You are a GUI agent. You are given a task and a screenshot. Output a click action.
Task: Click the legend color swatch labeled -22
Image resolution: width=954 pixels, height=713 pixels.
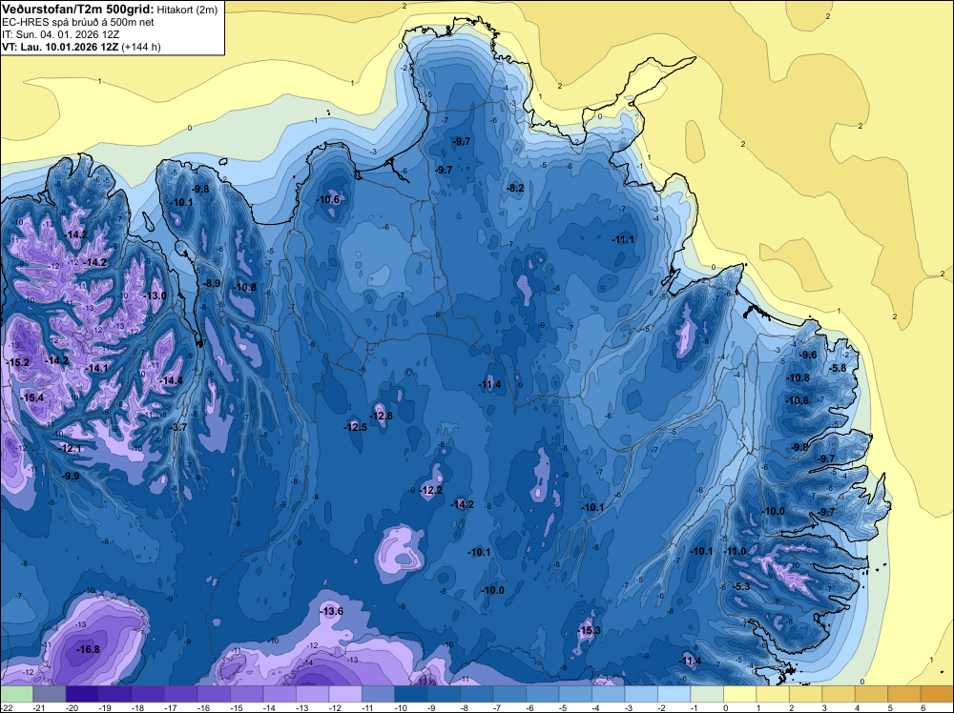point(16,694)
